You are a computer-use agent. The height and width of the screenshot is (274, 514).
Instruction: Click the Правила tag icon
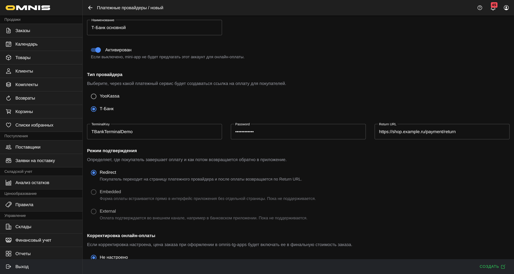point(9,205)
